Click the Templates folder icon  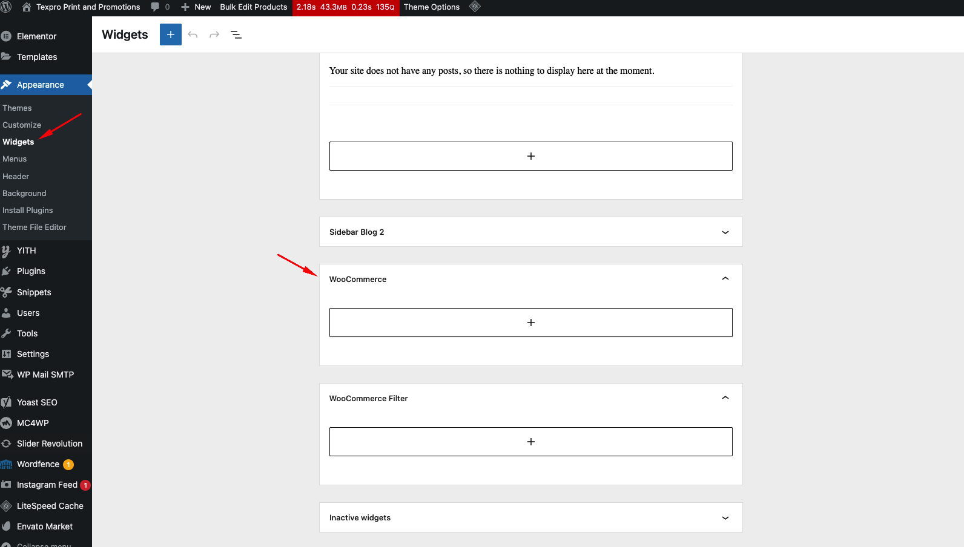(6, 56)
